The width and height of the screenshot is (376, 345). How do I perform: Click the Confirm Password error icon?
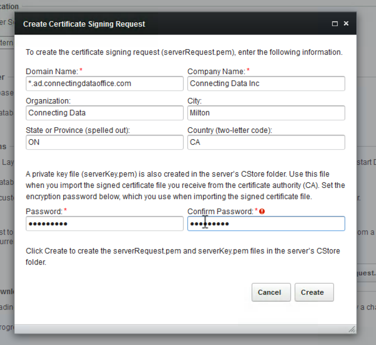tap(262, 211)
